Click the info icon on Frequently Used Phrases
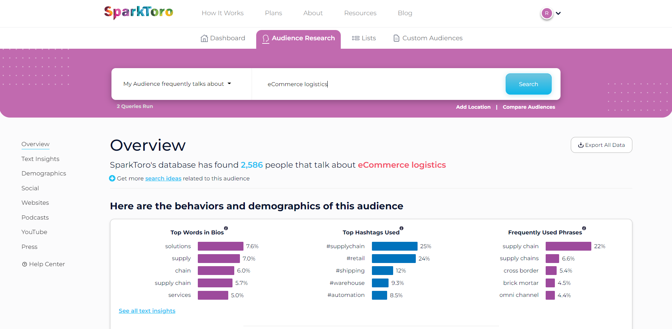The height and width of the screenshot is (329, 672). coord(584,228)
